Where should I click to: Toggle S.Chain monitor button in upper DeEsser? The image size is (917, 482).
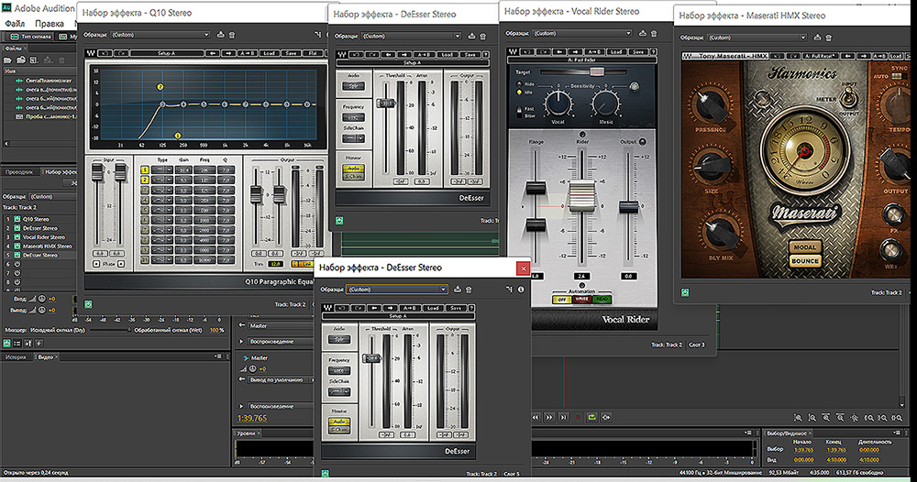pos(353,176)
